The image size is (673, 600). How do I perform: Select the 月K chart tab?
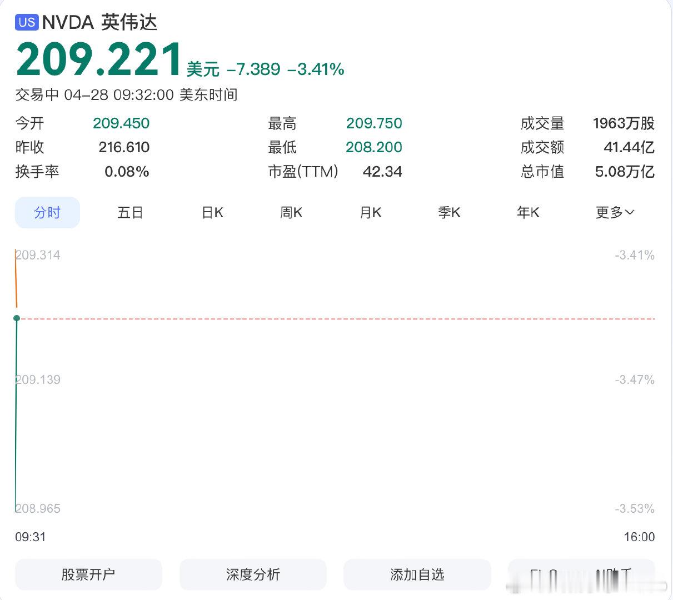tap(371, 212)
